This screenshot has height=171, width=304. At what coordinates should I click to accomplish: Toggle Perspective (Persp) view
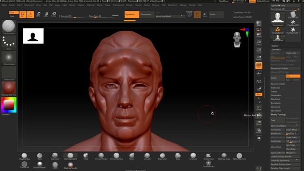258,66
